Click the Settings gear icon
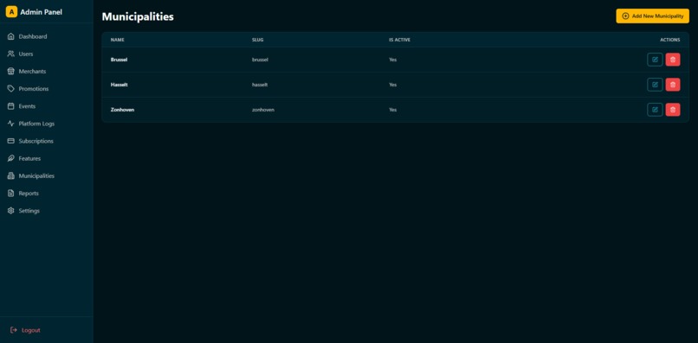 (x=11, y=211)
